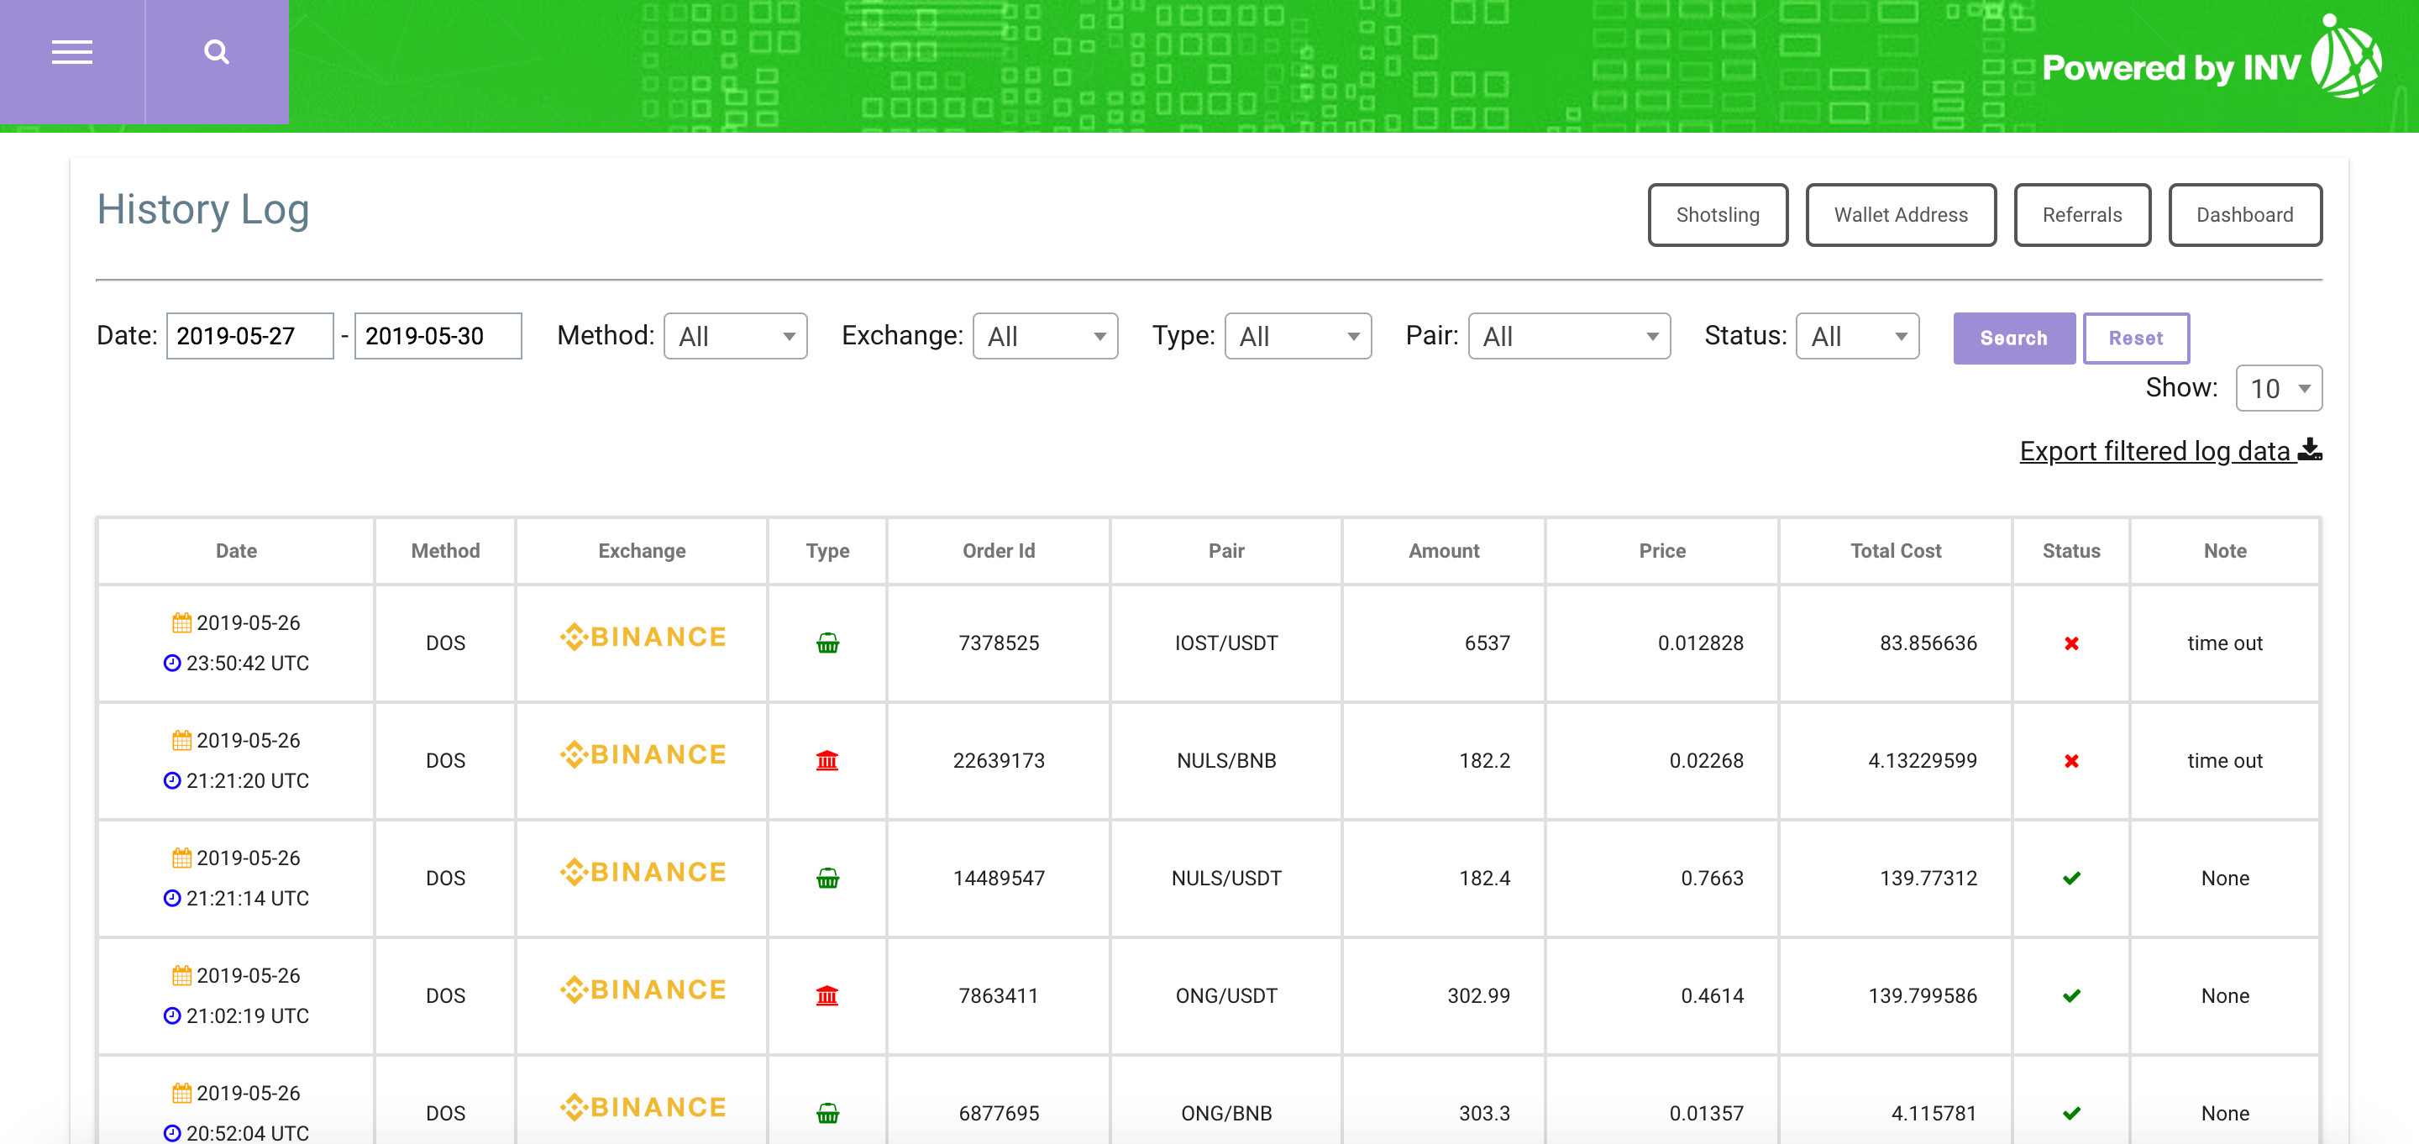Click Binance logo in NULS/USDT row

[643, 872]
